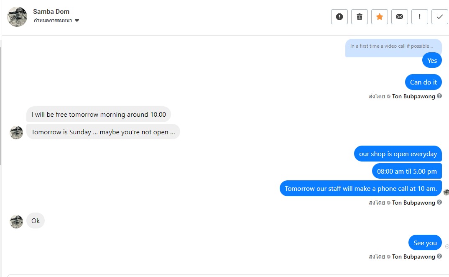The width and height of the screenshot is (449, 277).
Task: Click help icon under "Can do it"
Action: click(x=439, y=96)
